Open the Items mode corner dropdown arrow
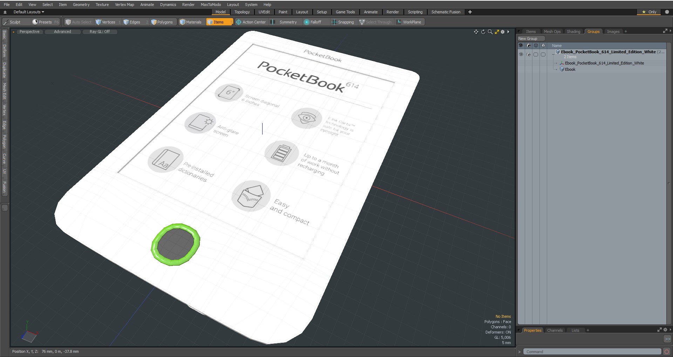 (x=231, y=24)
